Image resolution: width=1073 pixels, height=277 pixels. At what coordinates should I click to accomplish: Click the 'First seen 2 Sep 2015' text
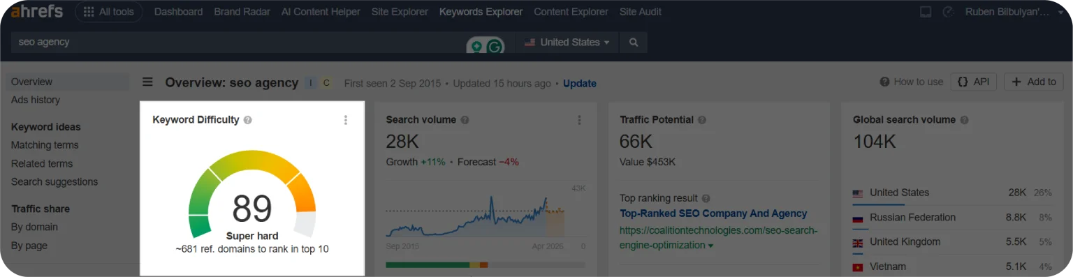[393, 83]
